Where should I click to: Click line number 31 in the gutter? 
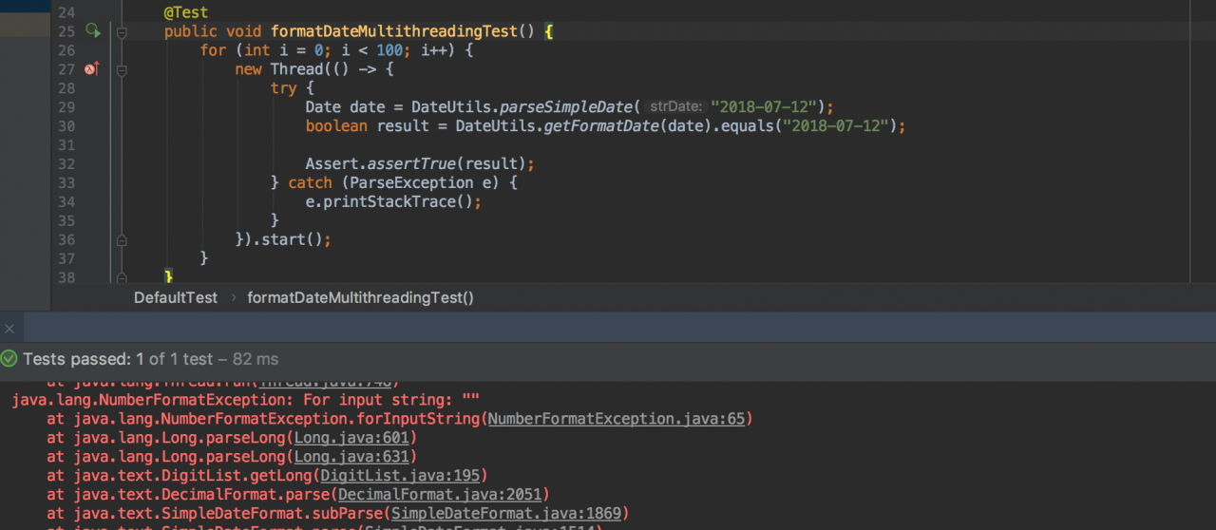(66, 144)
